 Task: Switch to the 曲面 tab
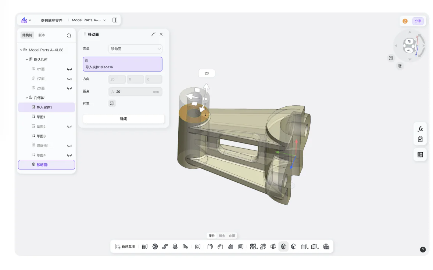pos(232,236)
